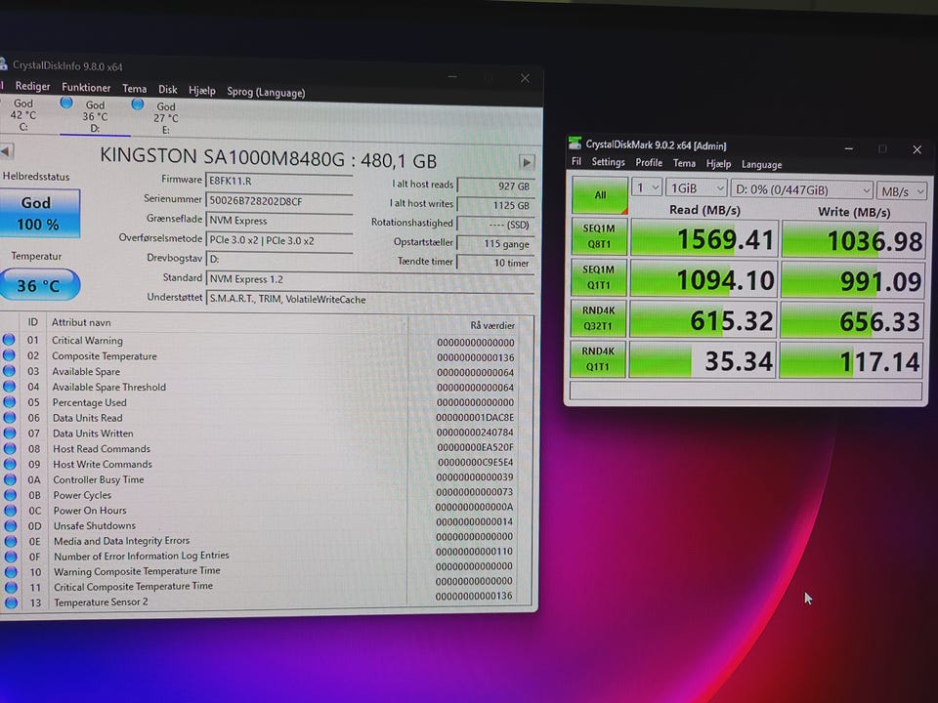The width and height of the screenshot is (938, 703).
Task: Start the SEQ1M Q1T1 test
Action: [x=598, y=277]
